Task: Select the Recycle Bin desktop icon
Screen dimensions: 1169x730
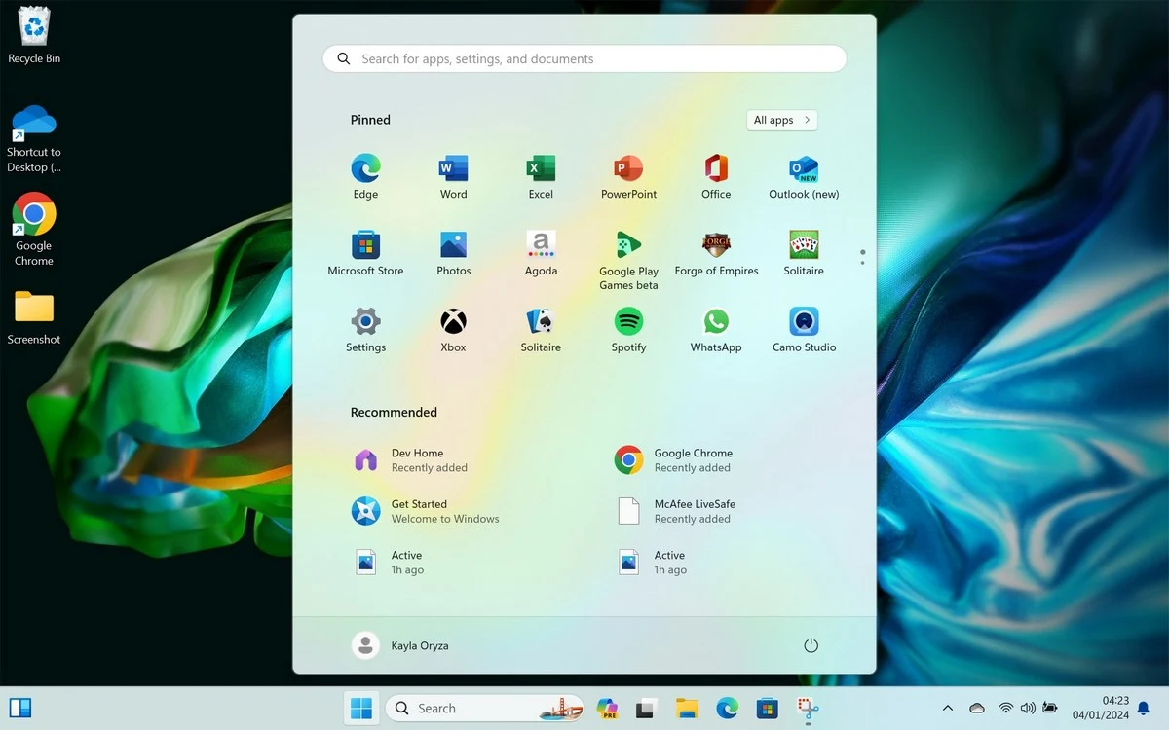Action: coord(34,35)
